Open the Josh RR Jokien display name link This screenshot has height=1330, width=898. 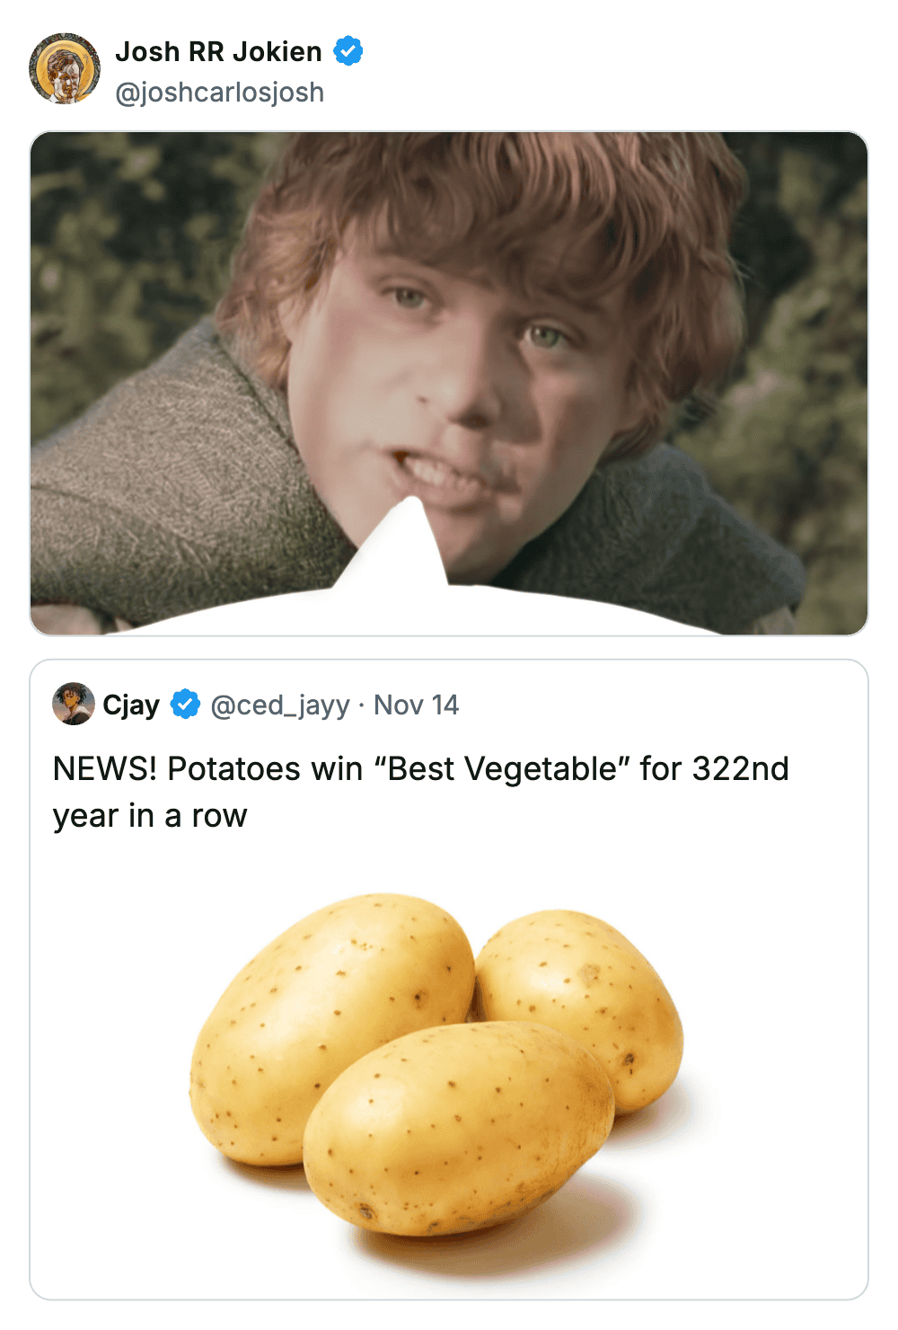pos(218,51)
